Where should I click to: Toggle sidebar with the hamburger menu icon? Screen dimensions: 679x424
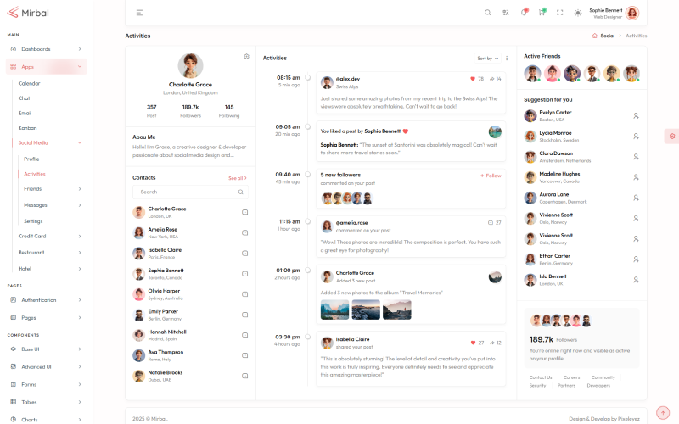coord(139,13)
